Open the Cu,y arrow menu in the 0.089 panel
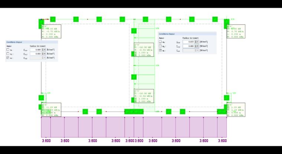 coord(45,54)
